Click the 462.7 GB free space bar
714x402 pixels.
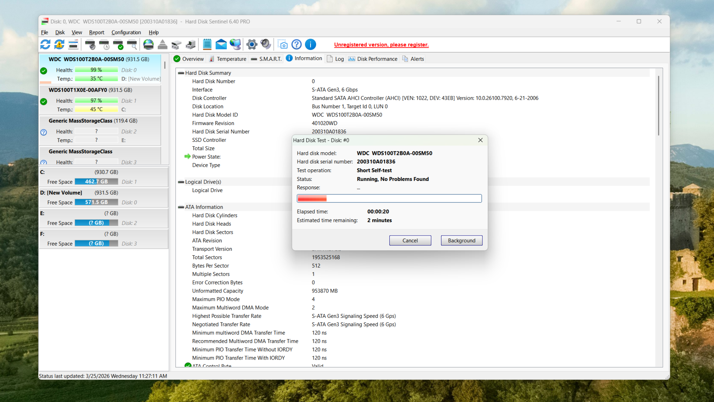click(x=96, y=182)
